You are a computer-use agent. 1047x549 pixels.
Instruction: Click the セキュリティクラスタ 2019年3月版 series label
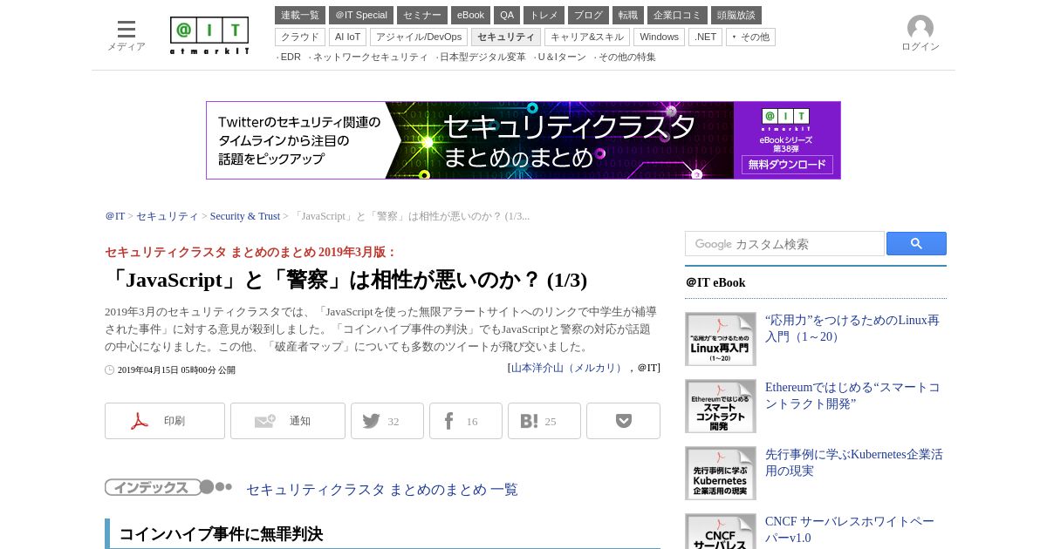[x=251, y=253]
